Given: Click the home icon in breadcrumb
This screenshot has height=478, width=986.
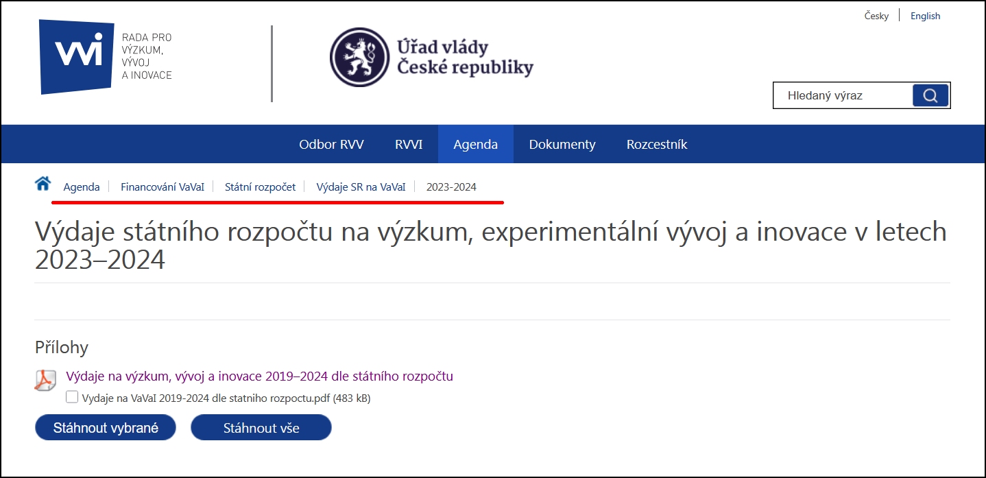Looking at the screenshot, I should (x=43, y=184).
